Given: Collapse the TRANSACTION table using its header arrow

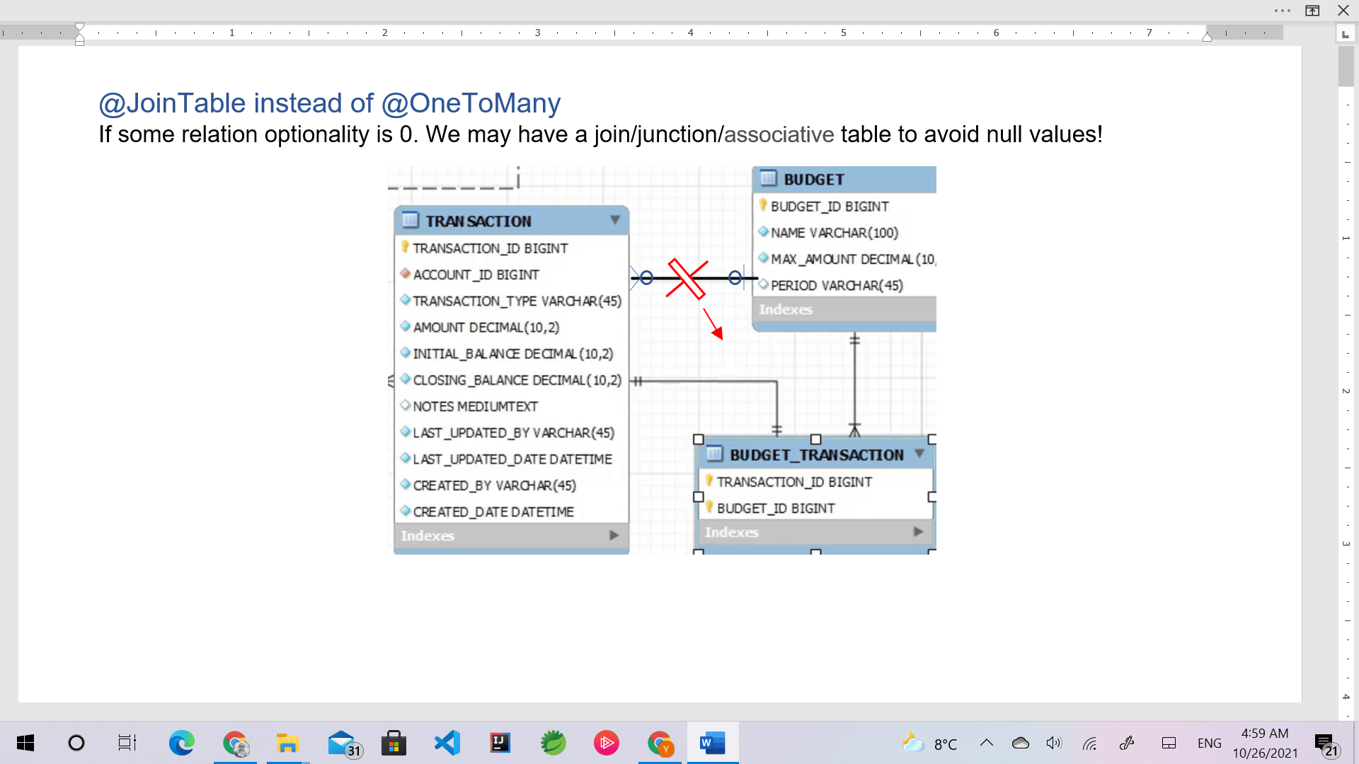Looking at the screenshot, I should click(614, 219).
